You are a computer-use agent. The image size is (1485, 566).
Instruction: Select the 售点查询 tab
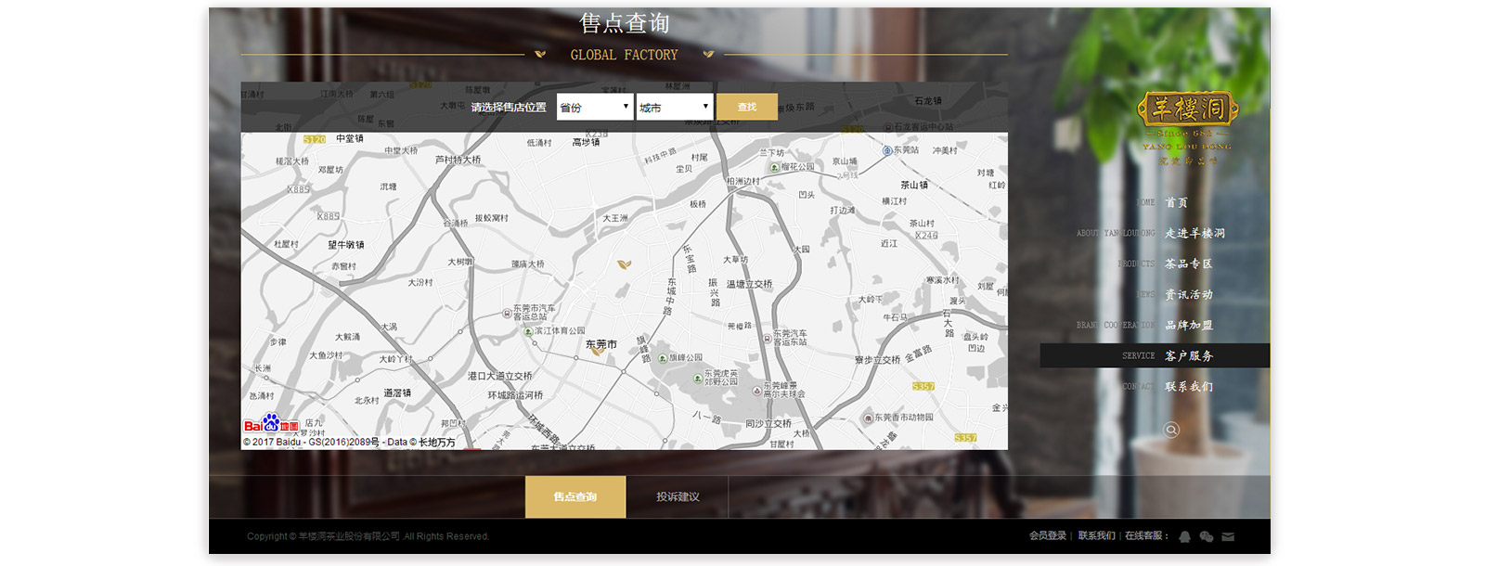tap(575, 496)
